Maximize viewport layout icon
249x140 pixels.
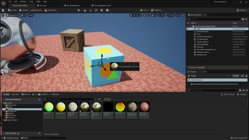tap(183, 16)
